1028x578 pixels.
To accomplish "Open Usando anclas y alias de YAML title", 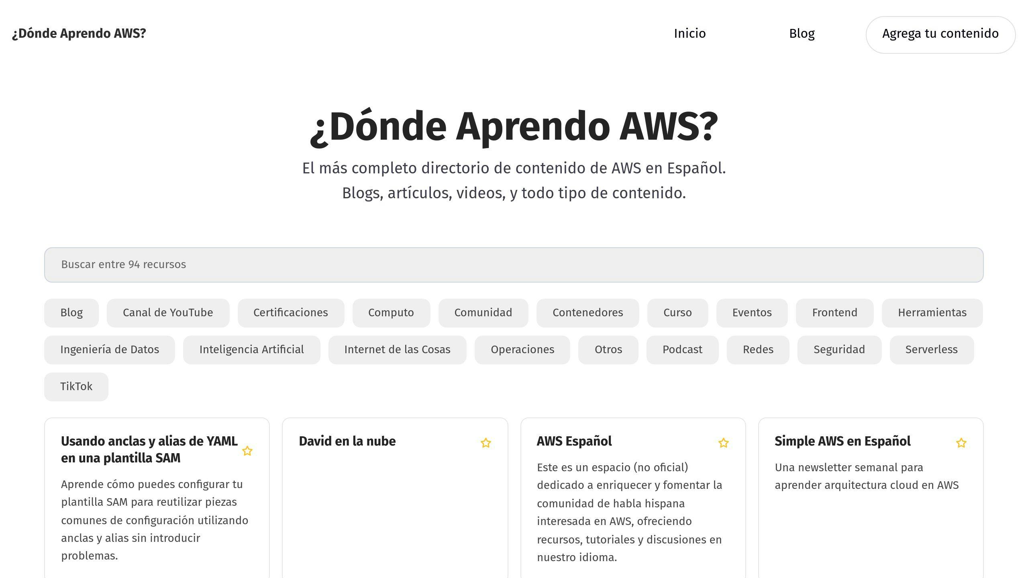I will [149, 450].
